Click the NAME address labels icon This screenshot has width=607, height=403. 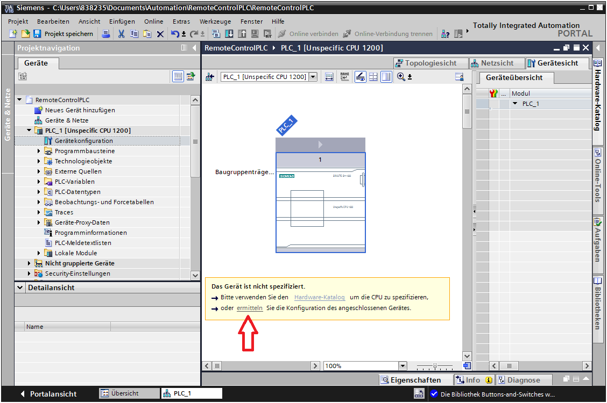(x=344, y=76)
